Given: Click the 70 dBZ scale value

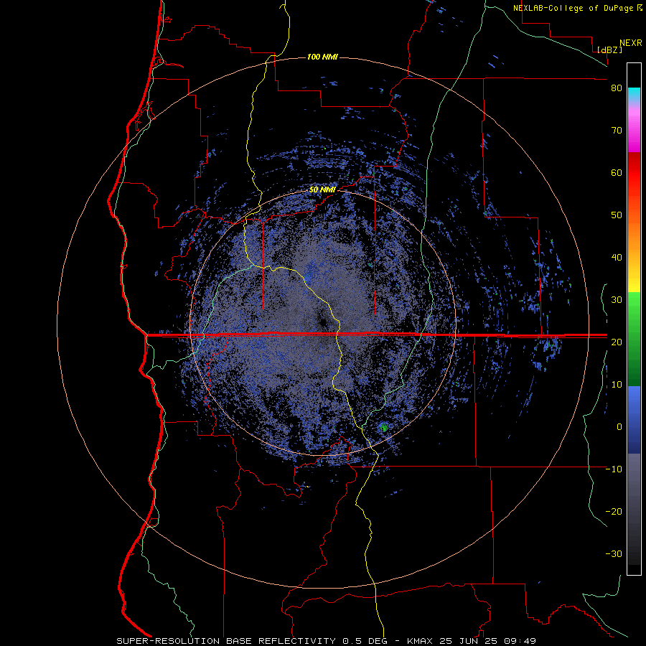Looking at the screenshot, I should (x=617, y=131).
